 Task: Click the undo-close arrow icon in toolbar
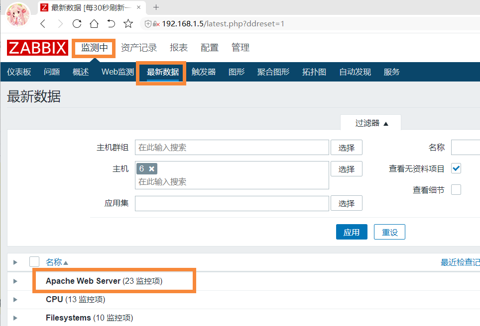pos(111,24)
